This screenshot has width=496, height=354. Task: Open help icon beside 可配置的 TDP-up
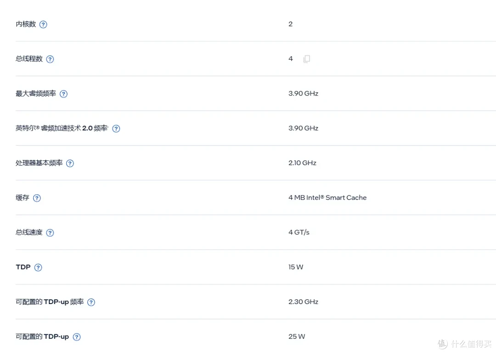[77, 337]
